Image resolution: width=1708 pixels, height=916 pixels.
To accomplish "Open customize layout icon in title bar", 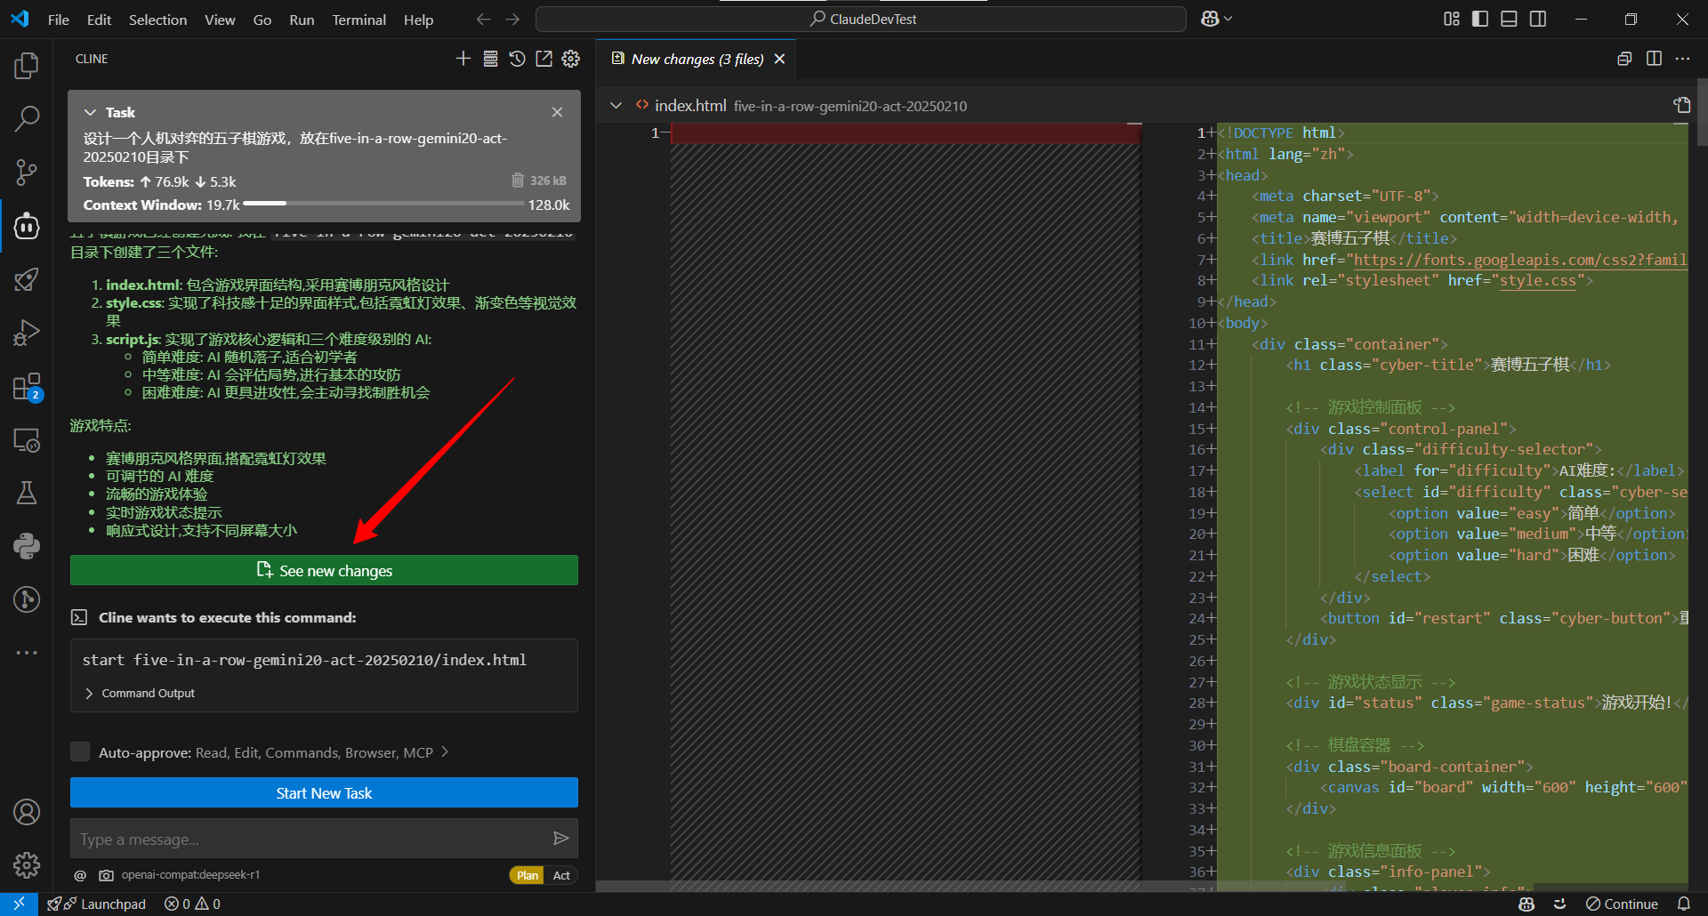I will (1452, 19).
